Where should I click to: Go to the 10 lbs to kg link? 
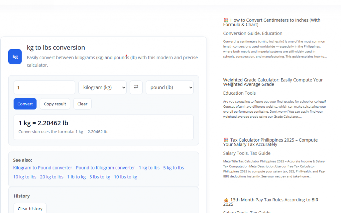125,177
